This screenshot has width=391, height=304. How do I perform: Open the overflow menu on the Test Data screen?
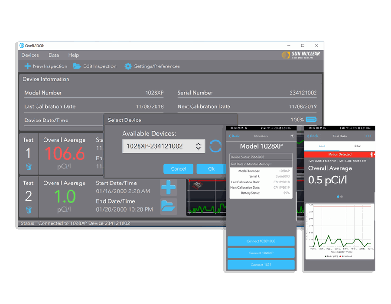tap(369, 136)
